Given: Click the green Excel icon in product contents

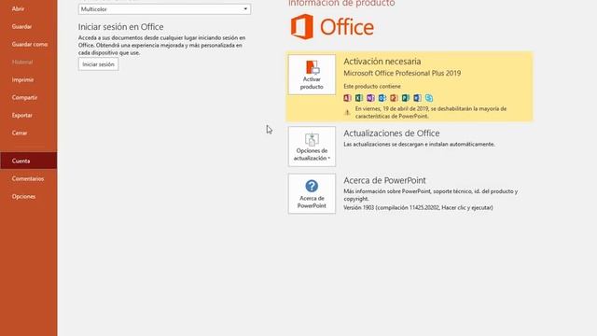Looking at the screenshot, I should tap(358, 98).
